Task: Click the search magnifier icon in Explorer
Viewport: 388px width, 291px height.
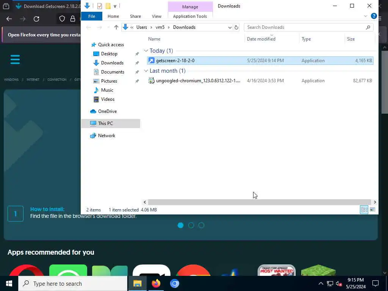Action: (368, 27)
